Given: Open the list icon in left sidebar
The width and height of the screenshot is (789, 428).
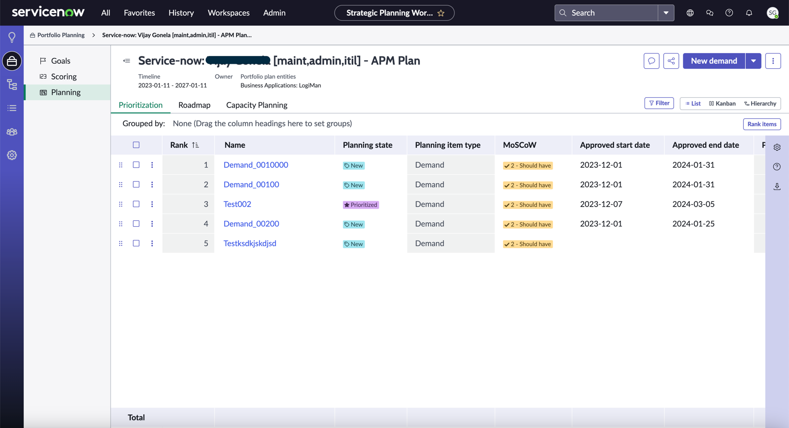Looking at the screenshot, I should coord(12,108).
